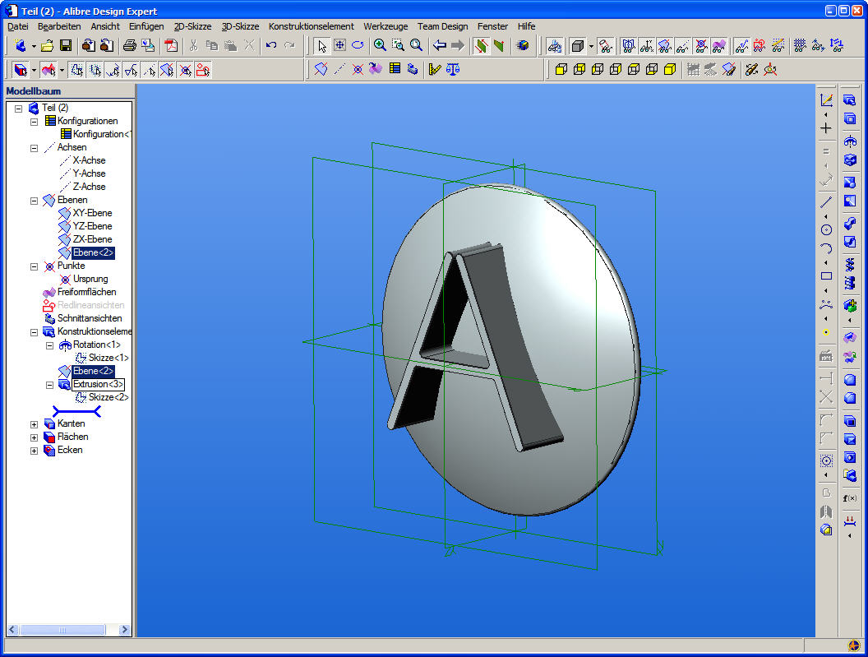This screenshot has width=868, height=657.
Task: Select Freiformflächen in the model tree
Action: [87, 292]
